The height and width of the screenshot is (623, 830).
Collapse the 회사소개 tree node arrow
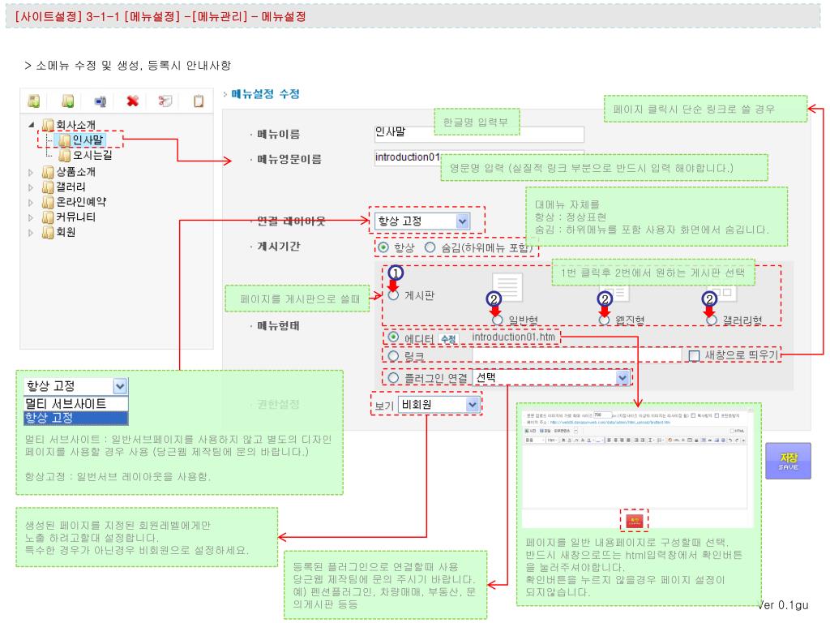[x=32, y=125]
